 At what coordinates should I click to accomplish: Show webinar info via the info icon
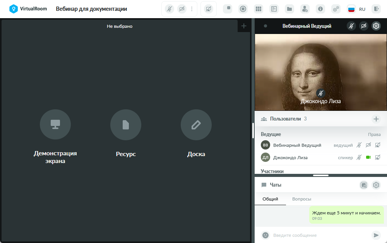tap(320, 9)
